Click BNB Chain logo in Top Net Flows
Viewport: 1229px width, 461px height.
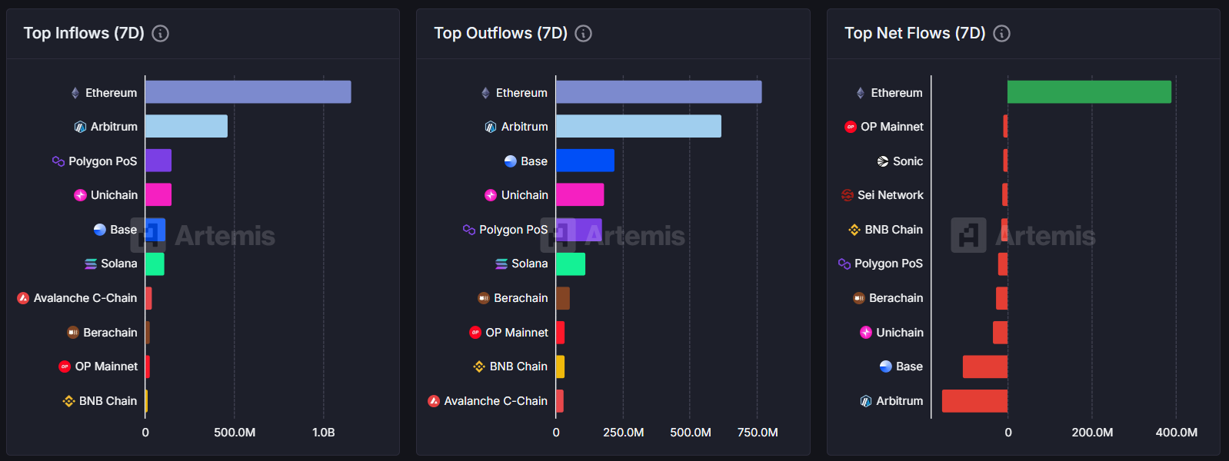click(854, 230)
